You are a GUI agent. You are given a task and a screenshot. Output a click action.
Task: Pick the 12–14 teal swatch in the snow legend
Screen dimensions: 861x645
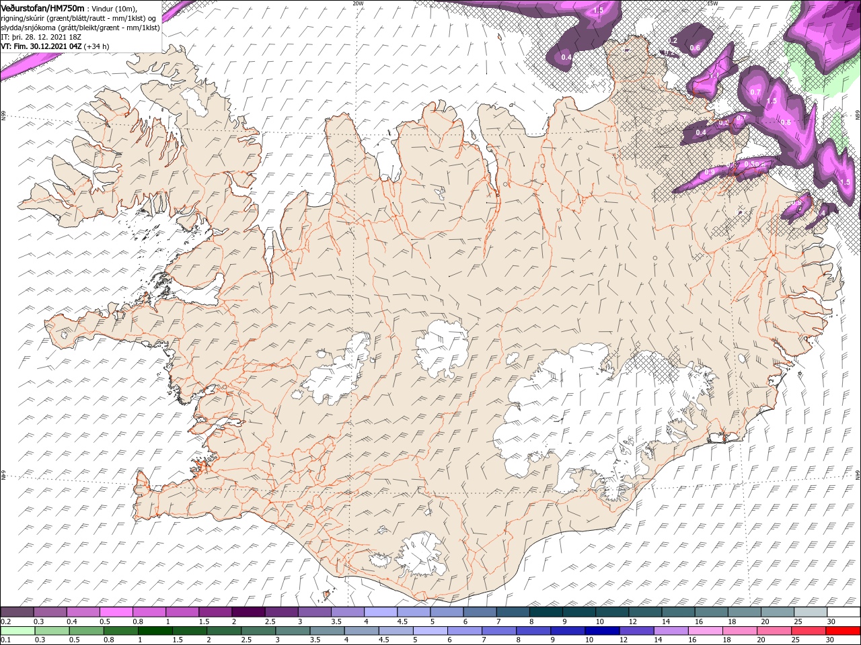(646, 611)
